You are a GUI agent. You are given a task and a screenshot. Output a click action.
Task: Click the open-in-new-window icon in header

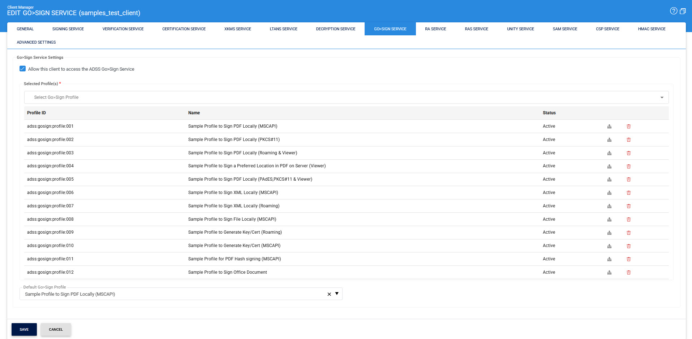683,11
